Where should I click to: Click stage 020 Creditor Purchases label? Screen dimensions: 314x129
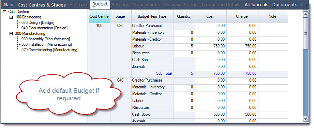(147, 26)
